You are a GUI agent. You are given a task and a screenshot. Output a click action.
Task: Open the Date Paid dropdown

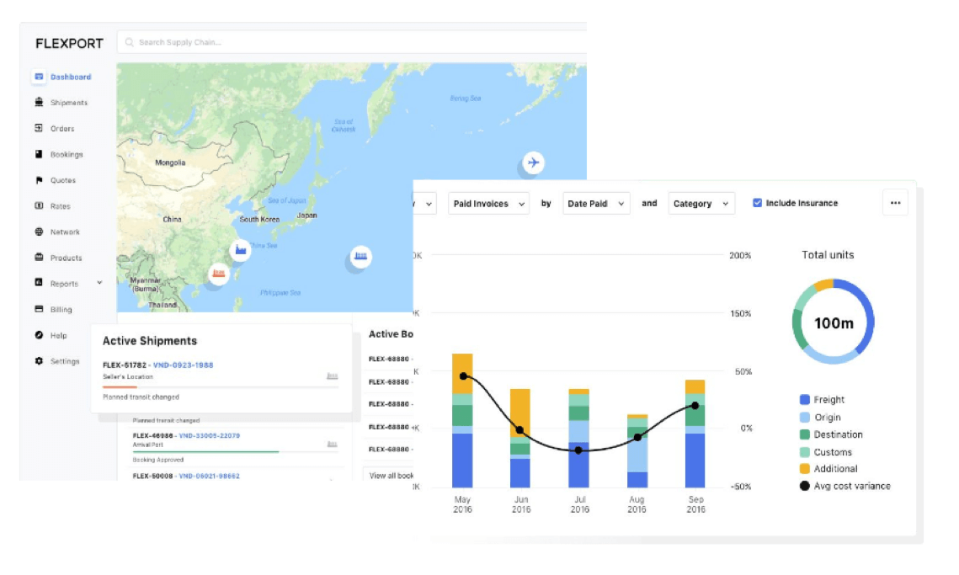(x=596, y=204)
